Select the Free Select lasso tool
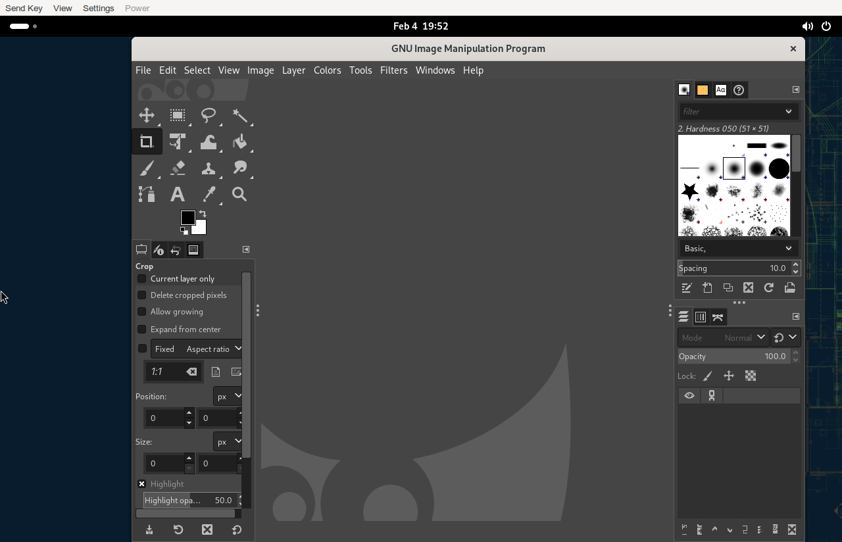 (209, 115)
